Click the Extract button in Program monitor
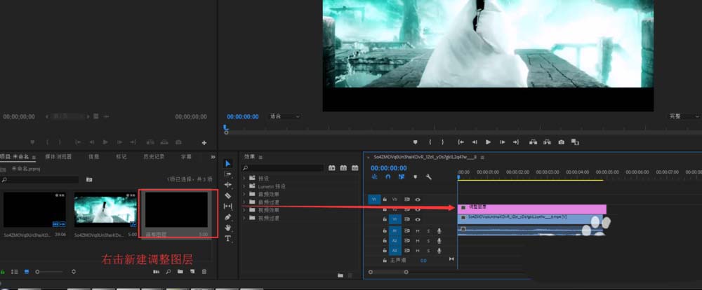702x290 pixels. (x=547, y=142)
